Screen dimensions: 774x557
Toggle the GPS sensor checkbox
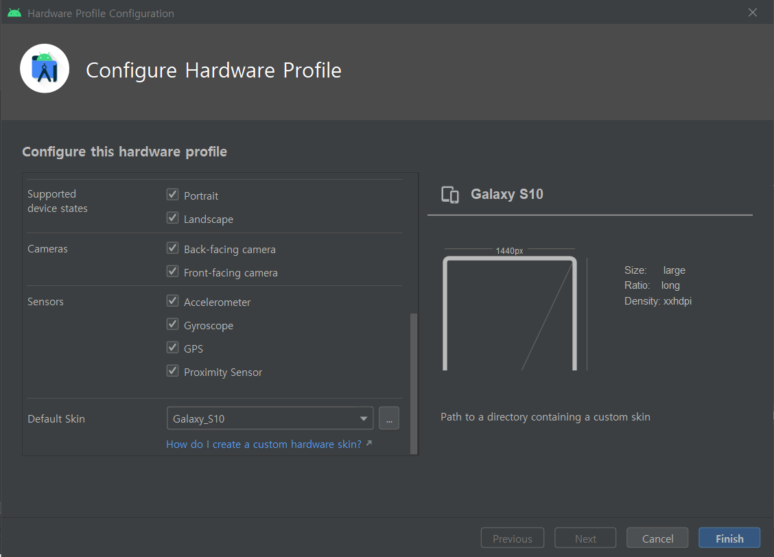click(x=172, y=347)
